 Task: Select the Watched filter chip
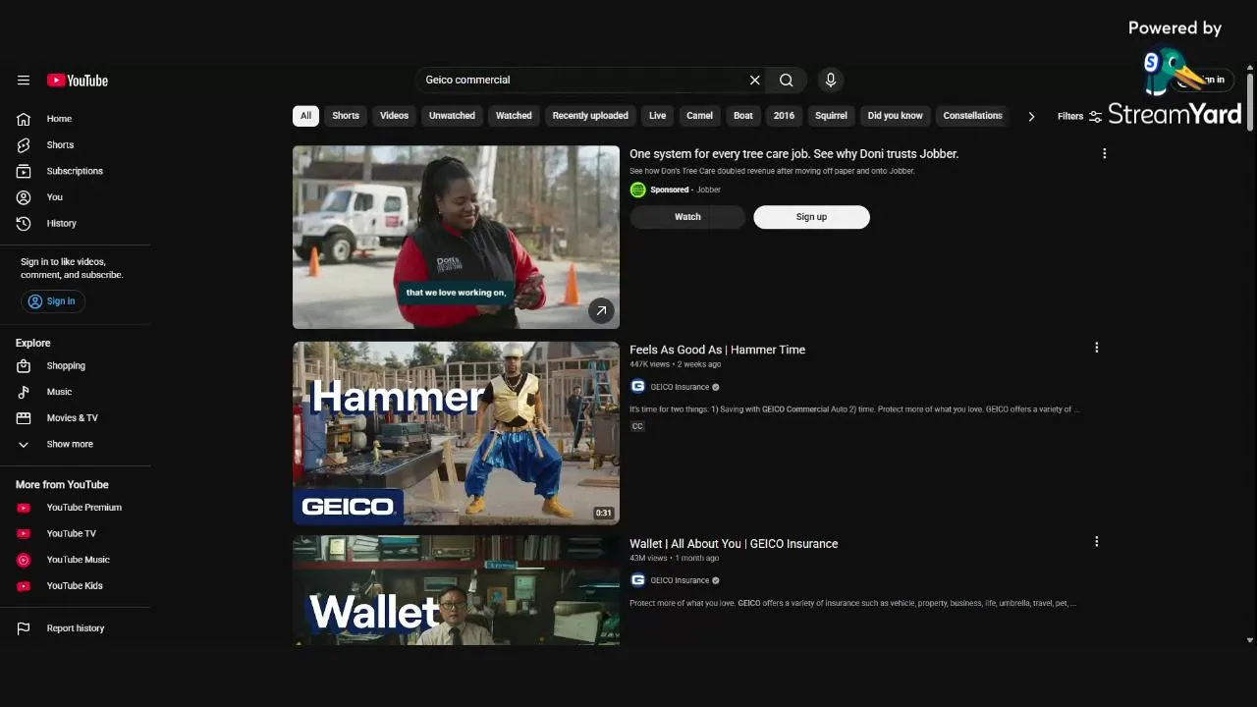pyautogui.click(x=514, y=116)
